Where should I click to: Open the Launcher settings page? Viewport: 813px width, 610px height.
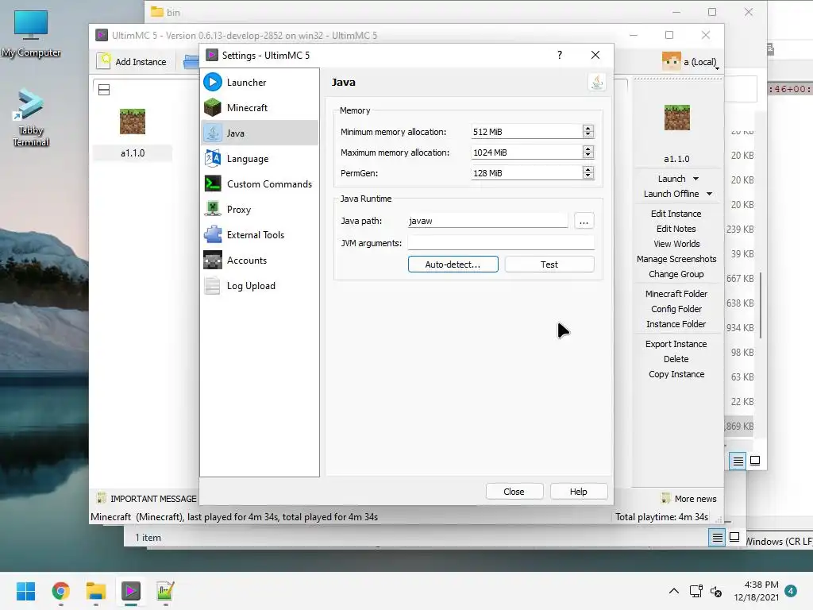coord(260,82)
